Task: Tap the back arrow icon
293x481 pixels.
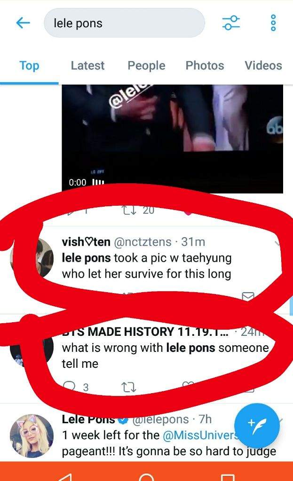Action: (23, 23)
